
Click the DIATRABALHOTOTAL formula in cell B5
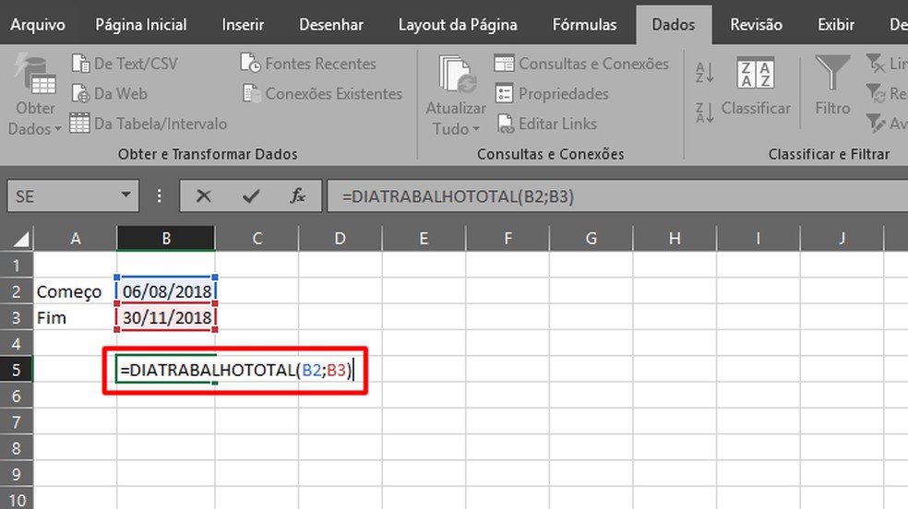pyautogui.click(x=235, y=370)
